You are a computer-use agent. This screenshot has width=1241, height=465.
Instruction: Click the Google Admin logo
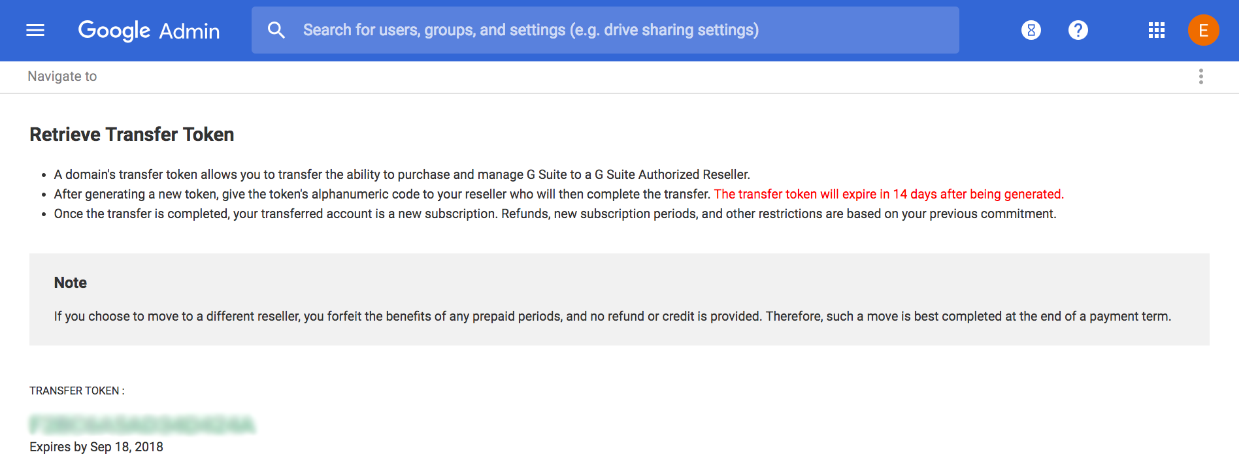[148, 31]
